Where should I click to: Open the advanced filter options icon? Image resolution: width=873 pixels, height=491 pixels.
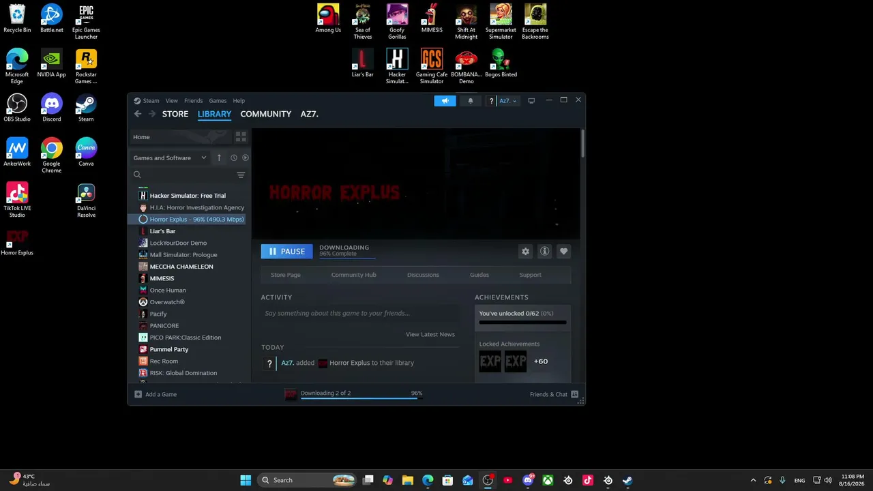click(x=241, y=175)
